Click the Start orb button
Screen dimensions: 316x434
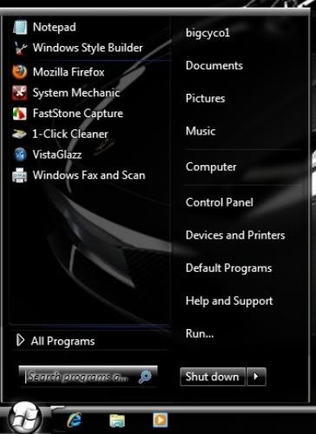[x=24, y=418]
